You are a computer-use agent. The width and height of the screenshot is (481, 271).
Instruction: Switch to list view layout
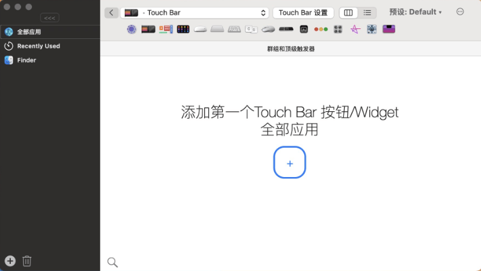pos(367,13)
